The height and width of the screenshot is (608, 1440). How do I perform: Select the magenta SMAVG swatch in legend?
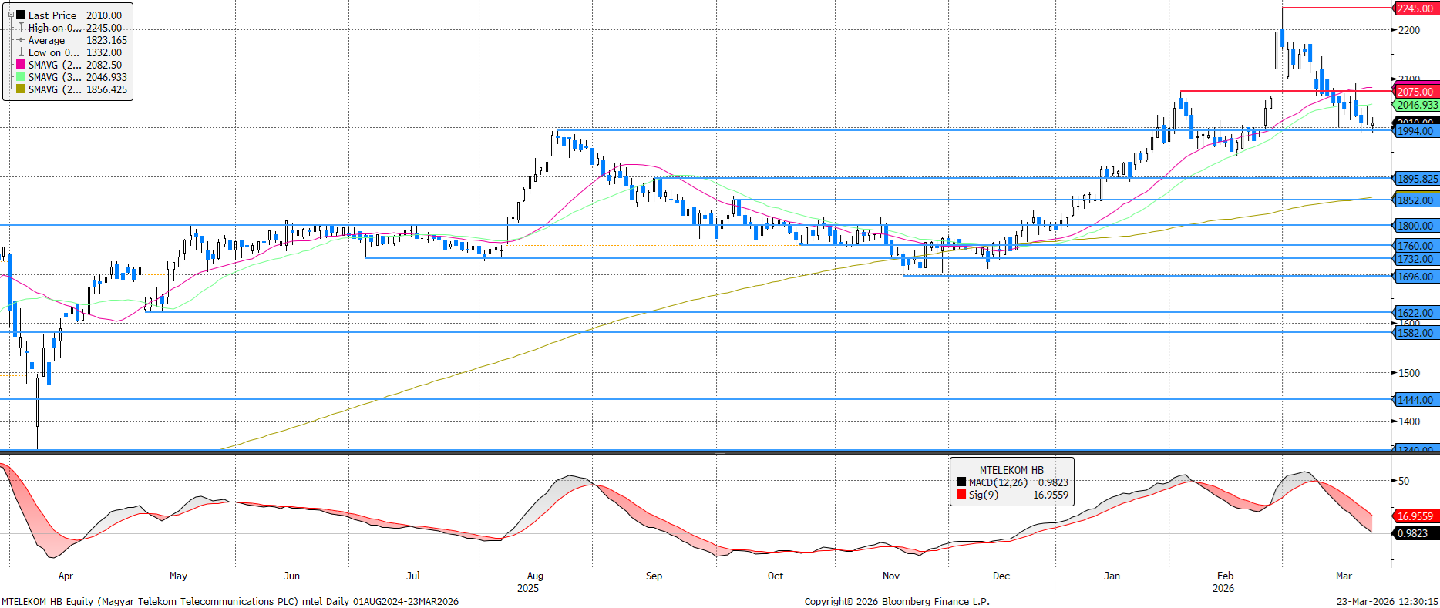[21, 65]
